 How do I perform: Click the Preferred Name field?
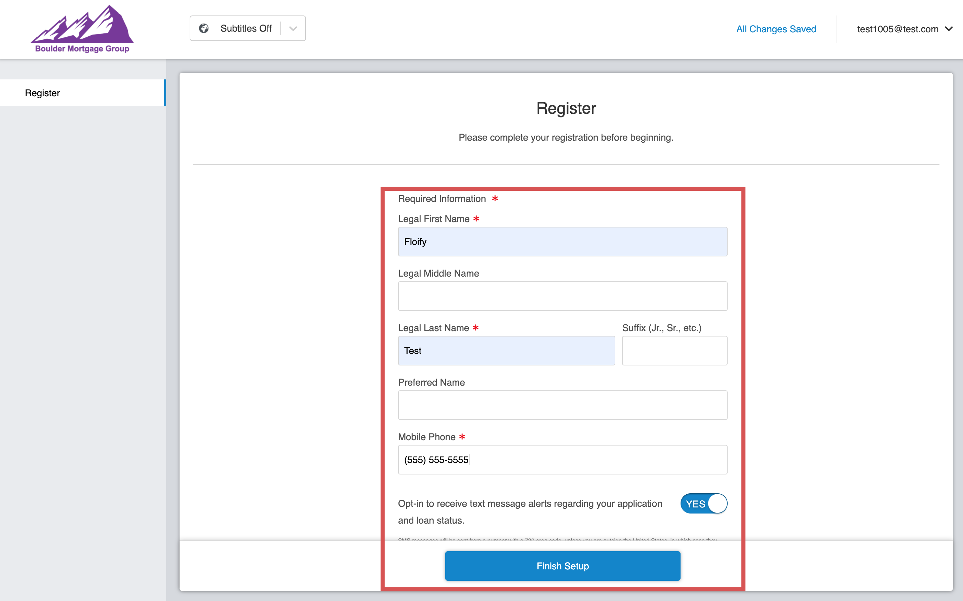(562, 405)
